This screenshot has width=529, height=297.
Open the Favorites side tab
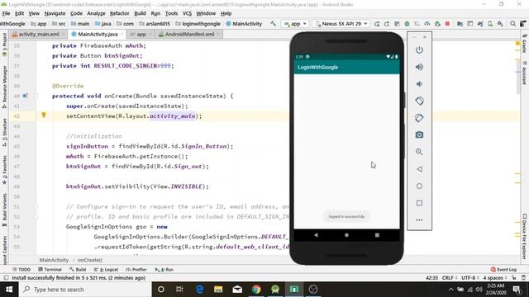pyautogui.click(x=4, y=170)
